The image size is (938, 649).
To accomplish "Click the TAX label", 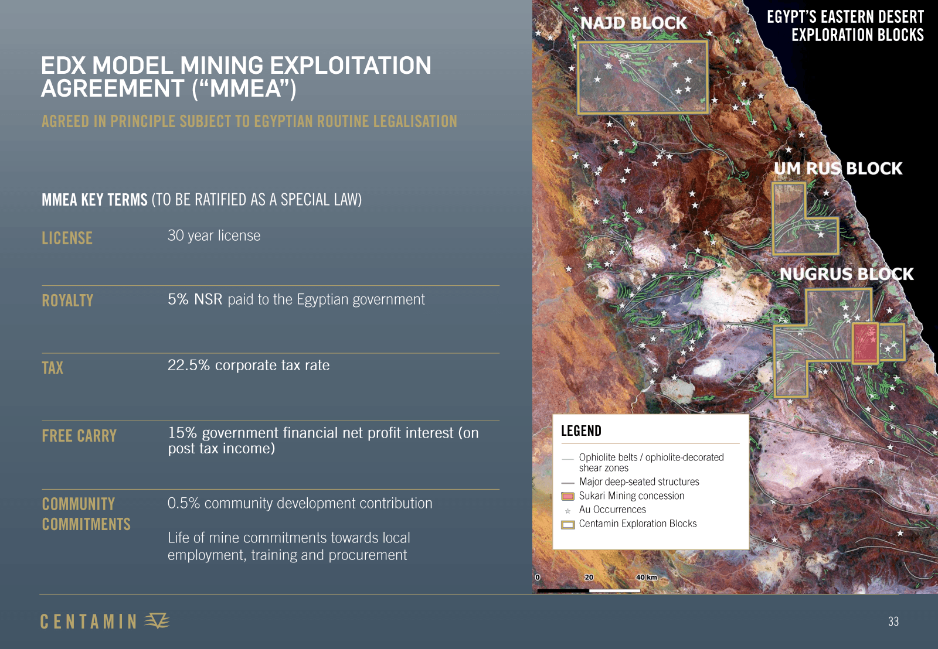I will (52, 368).
